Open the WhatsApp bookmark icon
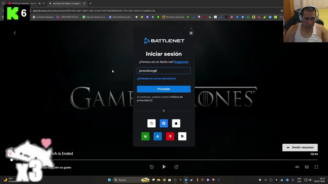The height and width of the screenshot is (184, 328). coord(248,17)
